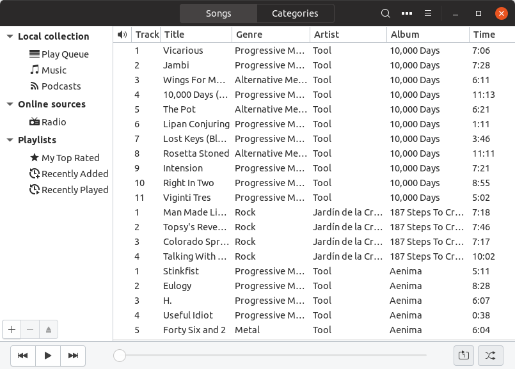Open the Recently Added playlist
515x369 pixels.
pyautogui.click(x=74, y=174)
